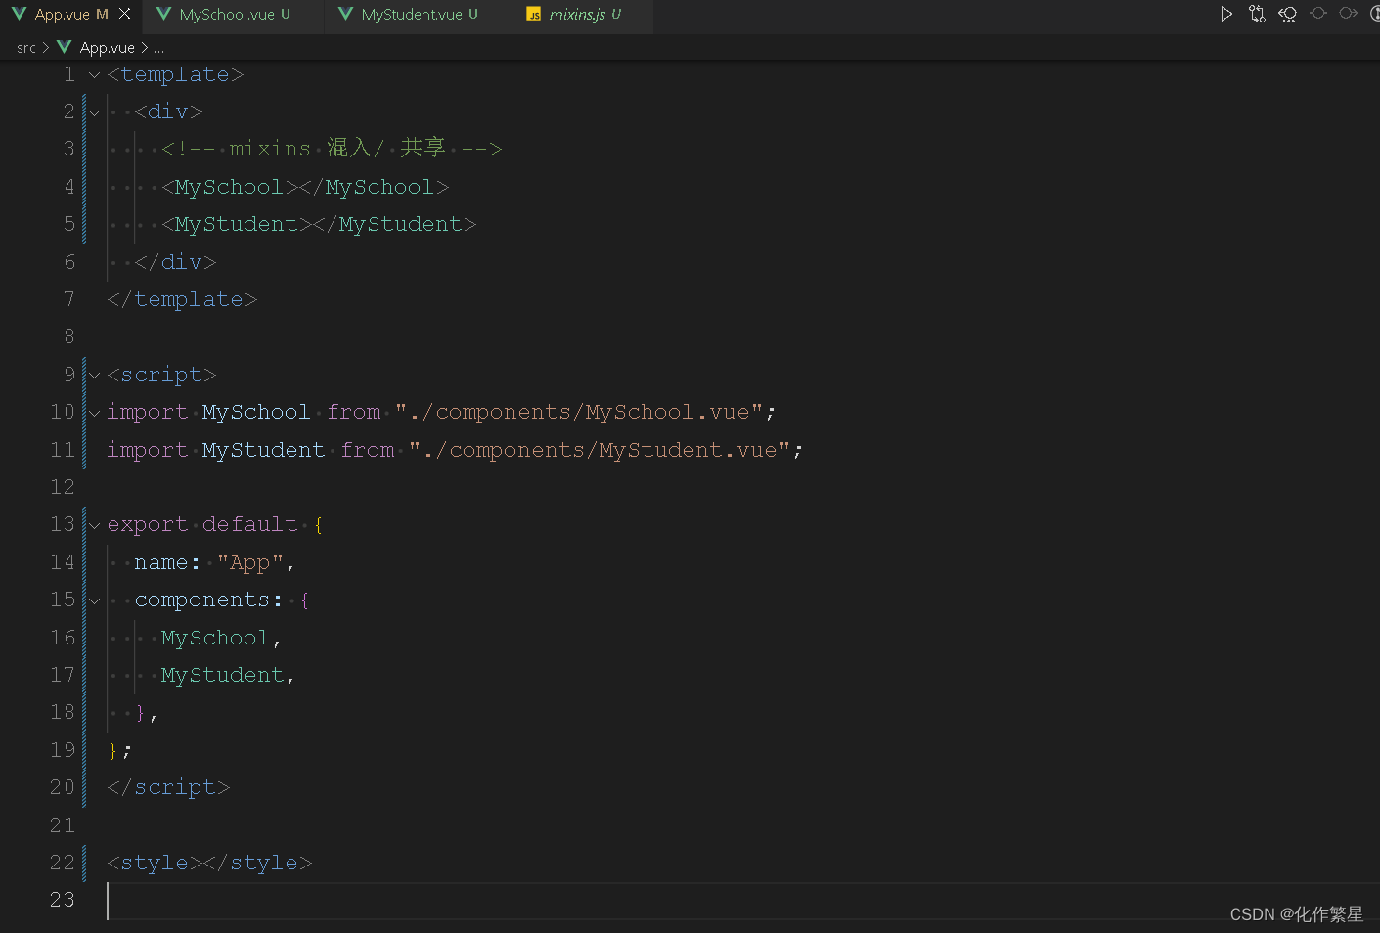Image resolution: width=1380 pixels, height=933 pixels.
Task: Fold the components object on line 15
Action: 94,600
